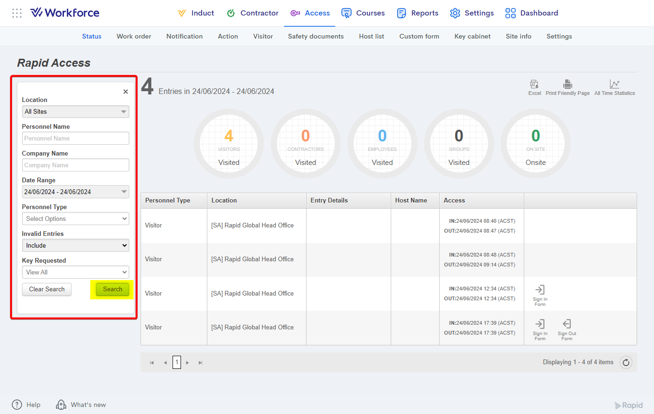Open the sub-navigation Settings tab
Viewport: 654px width, 414px height.
point(559,36)
